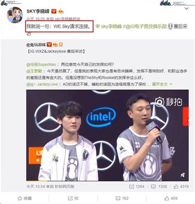Open original post comments icon 1335
This screenshot has width=195, height=204.
click(159, 187)
